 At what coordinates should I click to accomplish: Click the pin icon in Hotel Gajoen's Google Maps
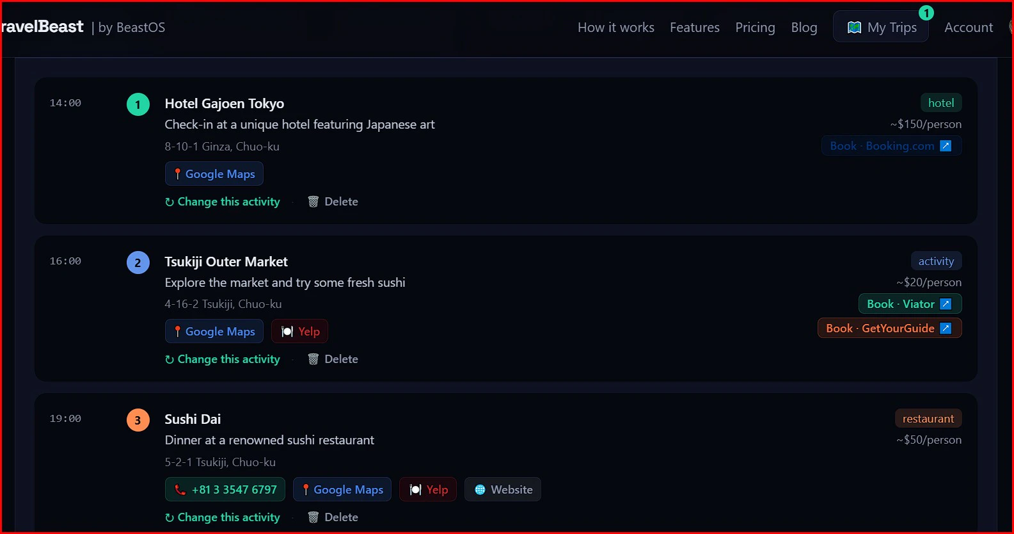point(177,174)
